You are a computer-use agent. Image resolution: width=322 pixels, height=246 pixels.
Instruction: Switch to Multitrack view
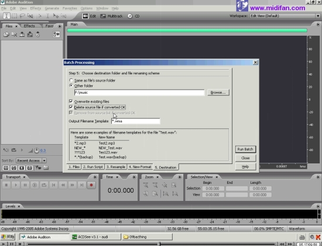coord(111,16)
